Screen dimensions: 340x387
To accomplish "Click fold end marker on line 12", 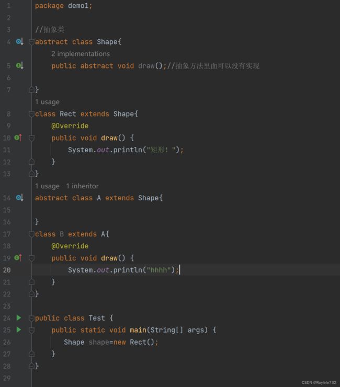I will 31,162.
